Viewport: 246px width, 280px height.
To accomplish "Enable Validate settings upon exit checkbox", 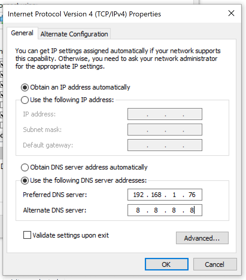I will [27, 235].
